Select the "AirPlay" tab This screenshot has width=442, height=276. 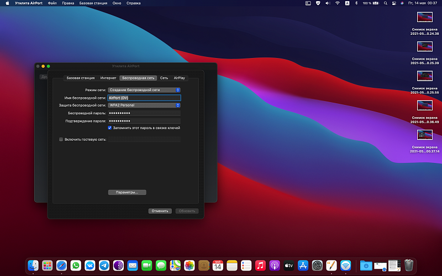pyautogui.click(x=180, y=78)
